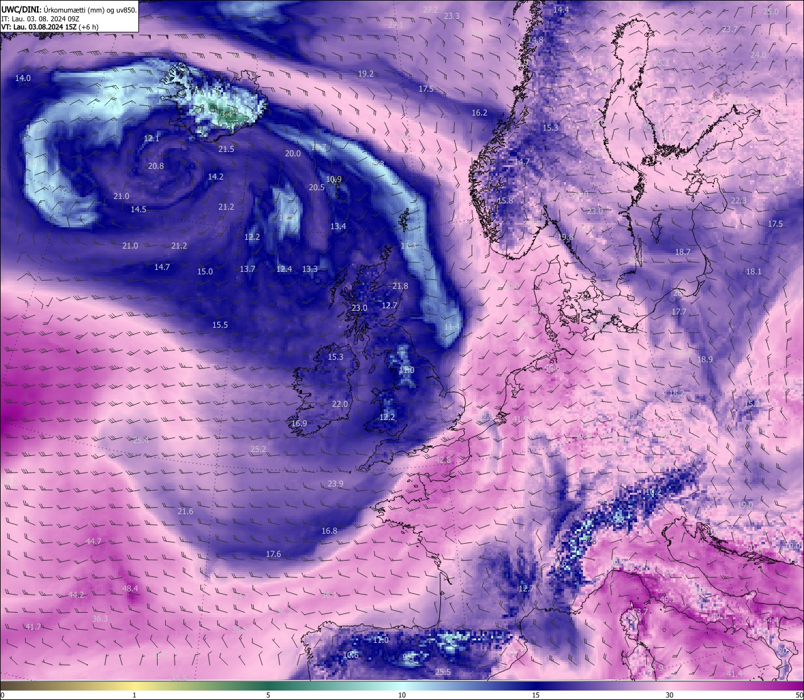The height and width of the screenshot is (700, 804).
Task: Select the 15 tick on the color scale
Action: [535, 695]
